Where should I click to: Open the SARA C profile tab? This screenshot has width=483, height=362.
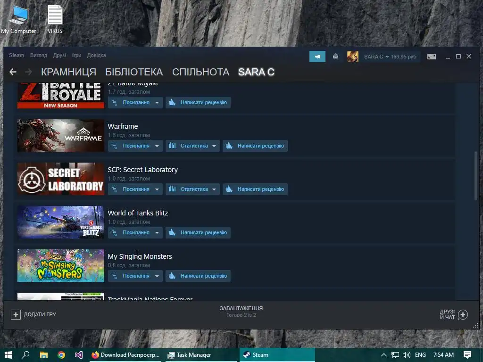pos(256,72)
